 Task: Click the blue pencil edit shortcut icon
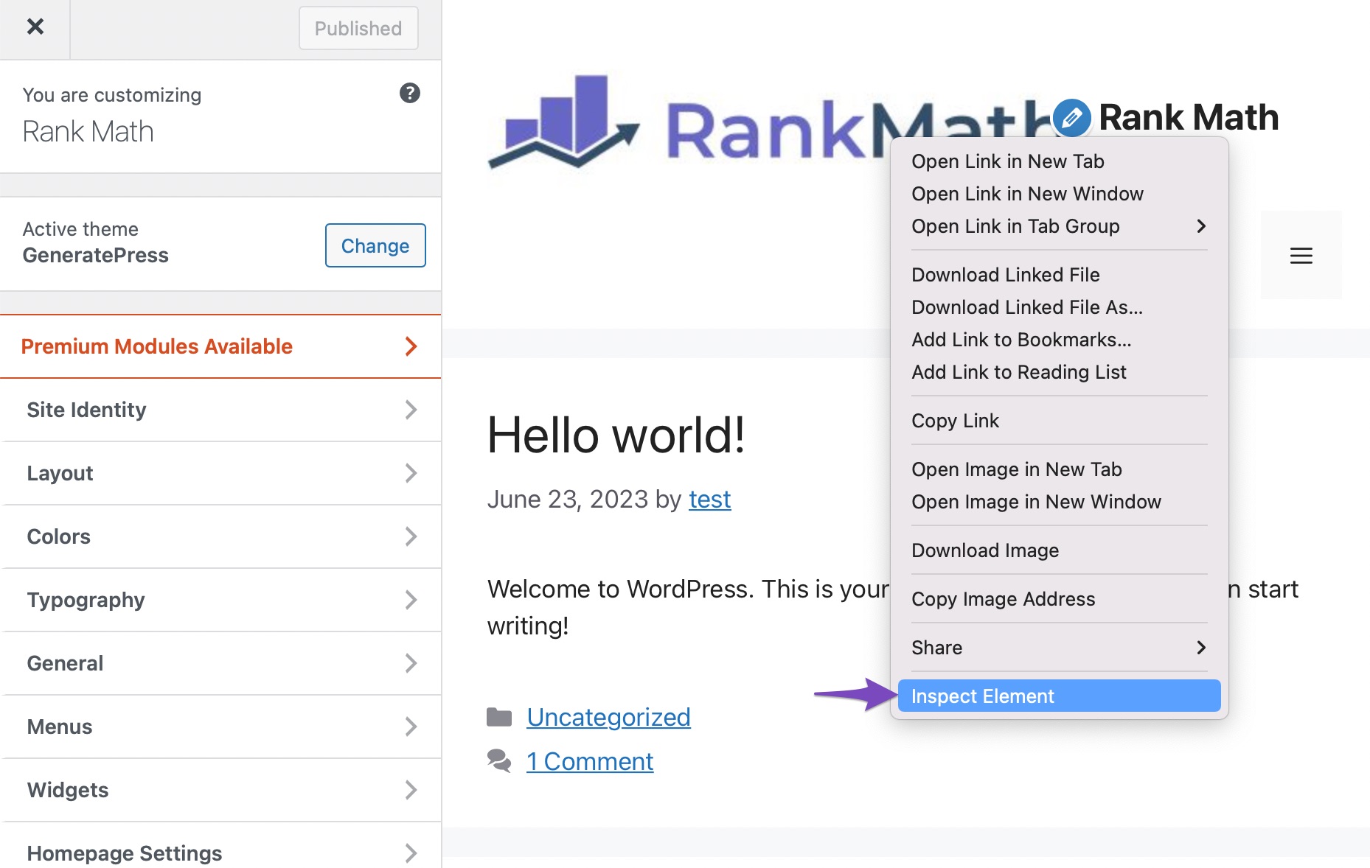point(1071,117)
